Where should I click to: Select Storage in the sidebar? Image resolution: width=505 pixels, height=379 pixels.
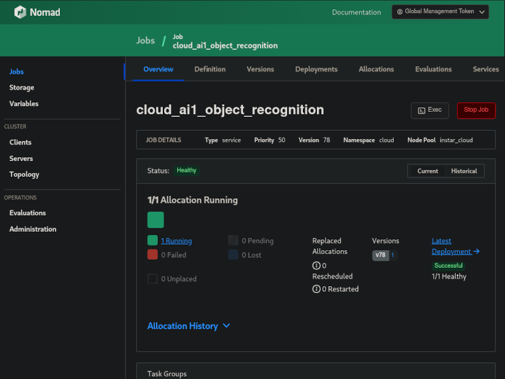21,88
